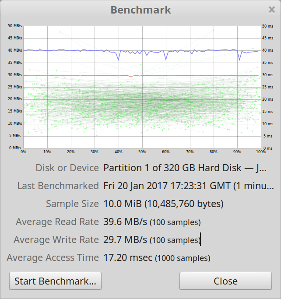This screenshot has height=299, width=281.
Task: Click the Last Benchmarked label
Action: (58, 186)
